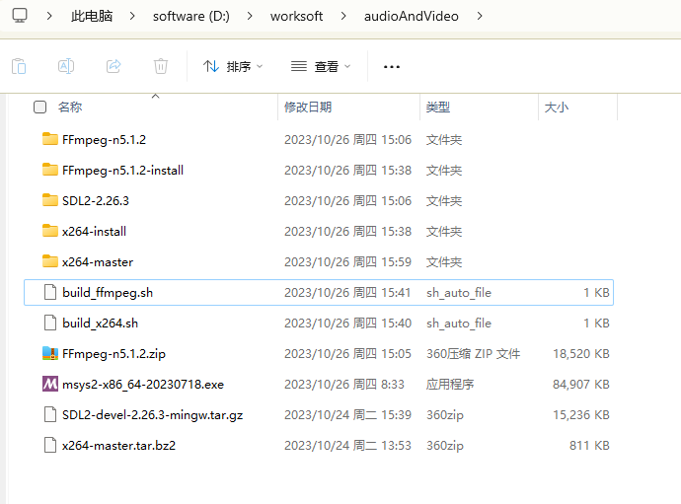681x504 pixels.
Task: Expand the chevron after audioAndVideo
Action: click(x=480, y=16)
